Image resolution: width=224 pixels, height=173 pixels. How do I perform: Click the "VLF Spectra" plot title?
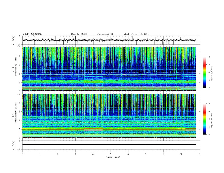[x=32, y=34]
